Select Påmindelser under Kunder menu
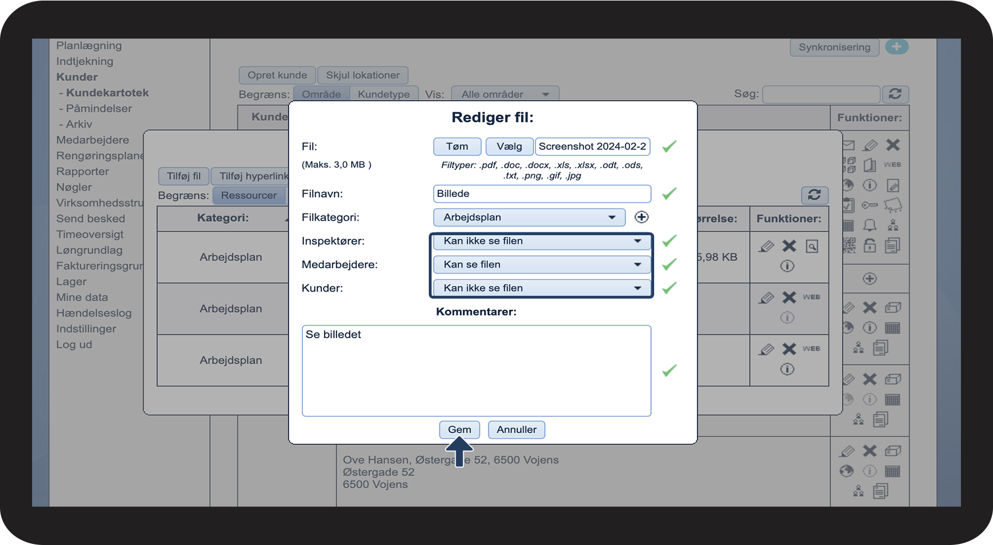The width and height of the screenshot is (993, 545). tap(99, 109)
